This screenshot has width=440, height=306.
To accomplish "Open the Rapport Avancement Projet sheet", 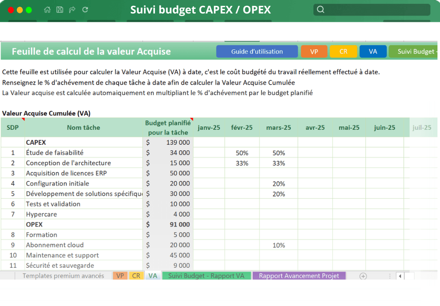I will point(299,276).
